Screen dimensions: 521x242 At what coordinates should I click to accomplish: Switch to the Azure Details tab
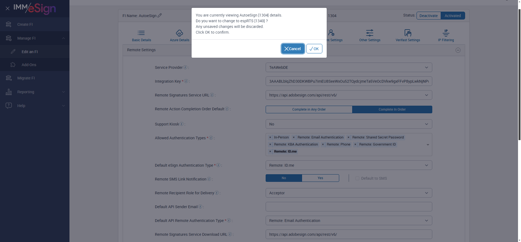coord(179,36)
